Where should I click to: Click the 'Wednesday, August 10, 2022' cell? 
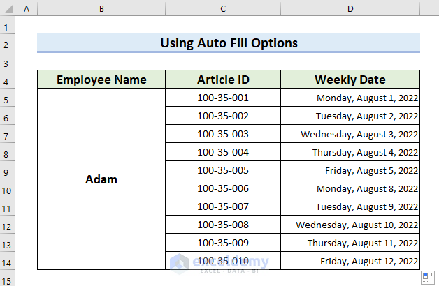coord(350,225)
